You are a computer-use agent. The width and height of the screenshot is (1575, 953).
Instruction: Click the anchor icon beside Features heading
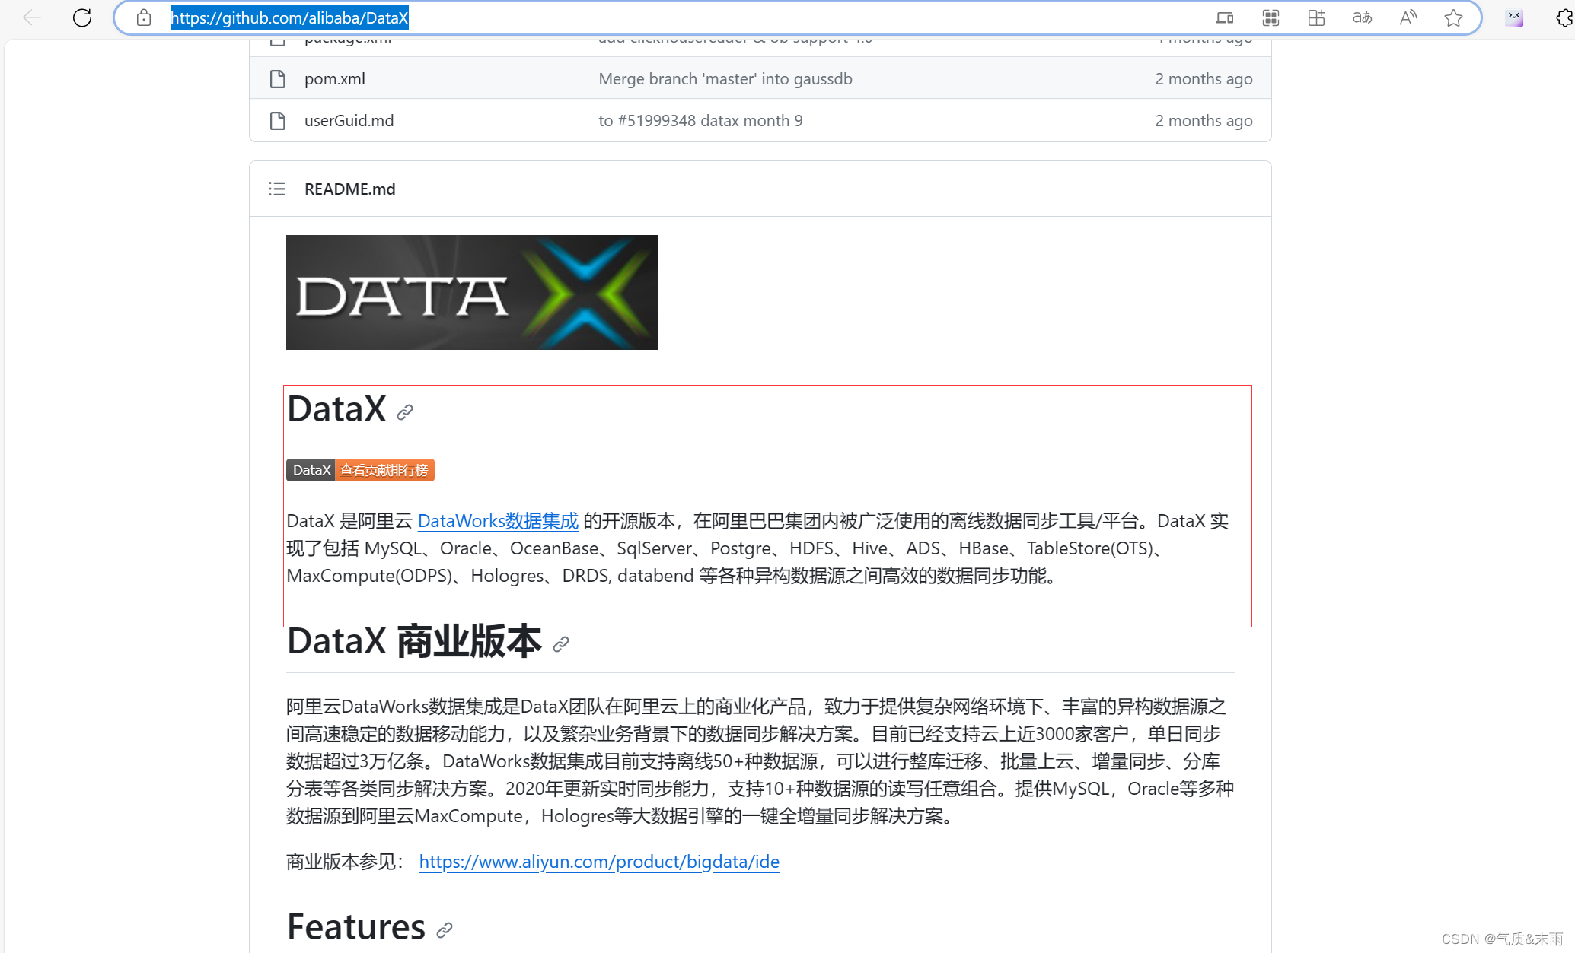pos(445,929)
